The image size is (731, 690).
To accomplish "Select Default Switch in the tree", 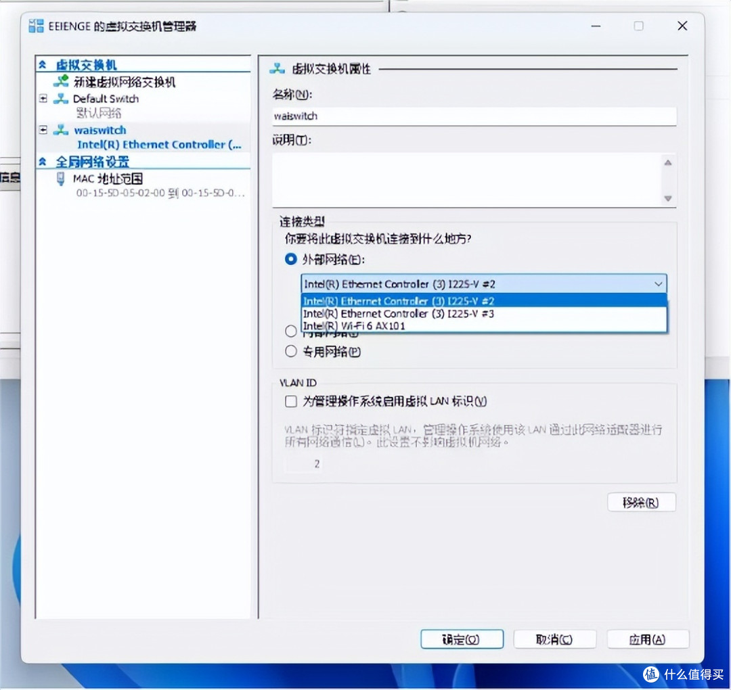I will click(x=106, y=98).
